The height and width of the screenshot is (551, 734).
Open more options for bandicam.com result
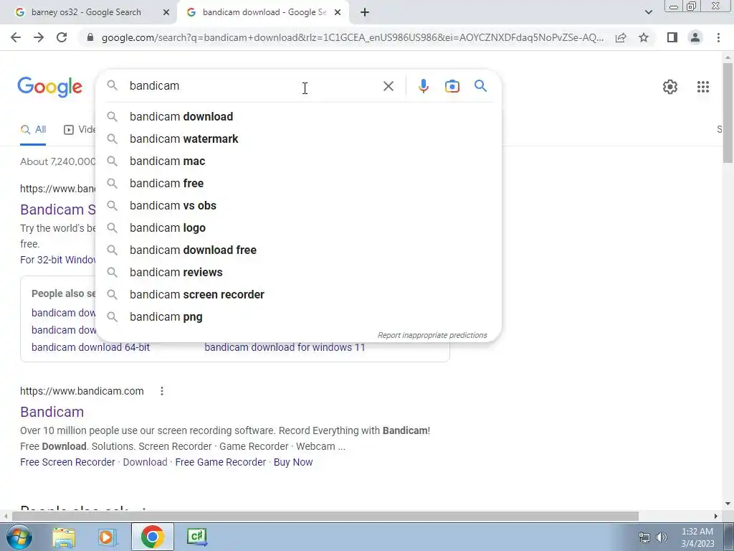click(x=162, y=391)
